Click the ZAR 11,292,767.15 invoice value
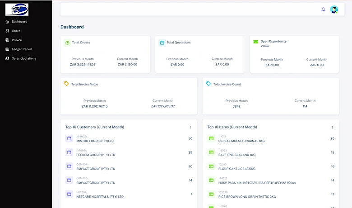The image size is (352, 208). pyautogui.click(x=94, y=106)
